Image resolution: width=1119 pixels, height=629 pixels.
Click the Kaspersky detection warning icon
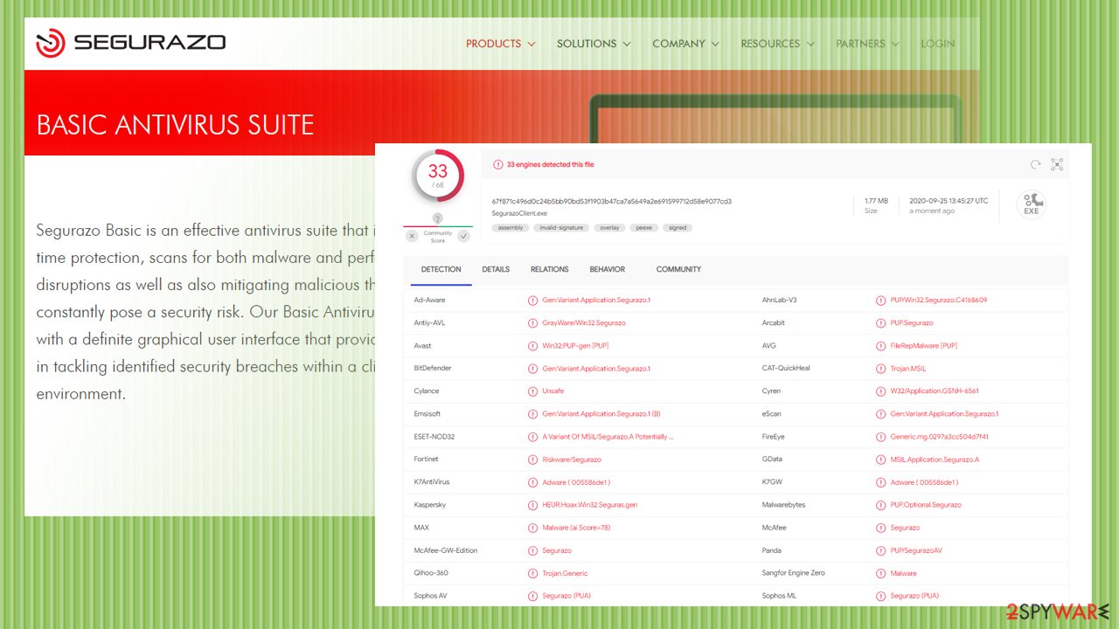(x=532, y=505)
